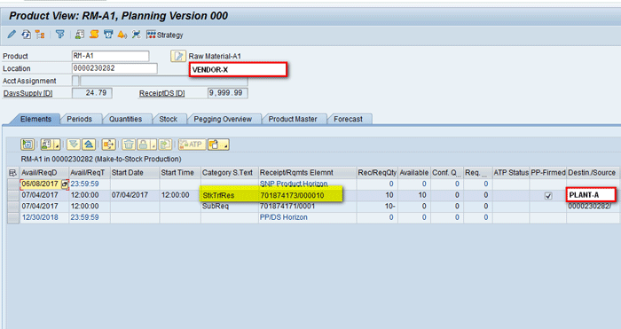Click the 701874171/0001 element cell
Screen dimensions: 621x329
[x=307, y=207]
